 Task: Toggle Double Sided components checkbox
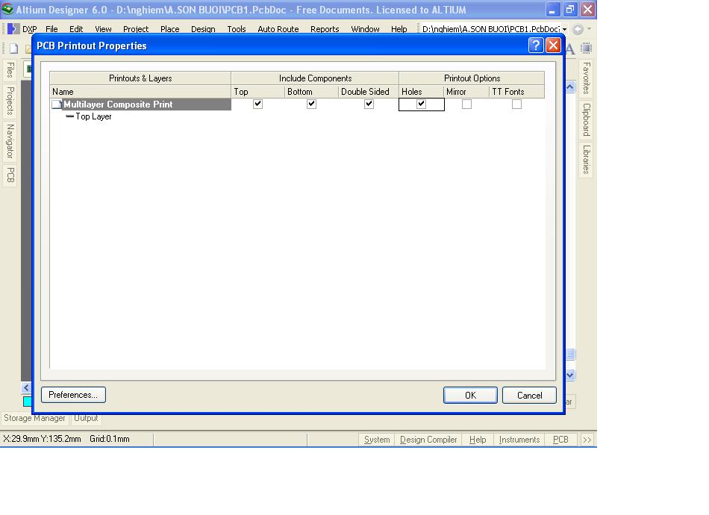369,104
